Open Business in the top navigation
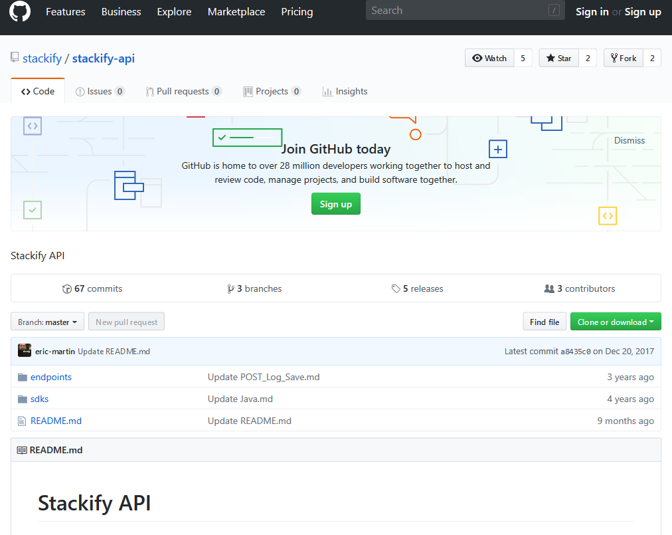Screen dimensions: 672x535 tap(122, 11)
